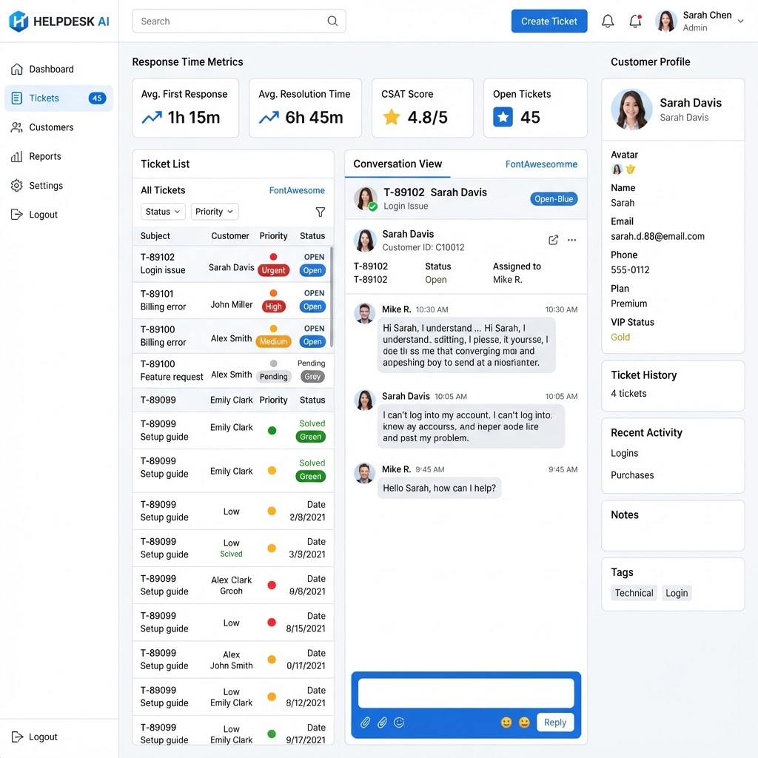758x758 pixels.
Task: Click the FontAwesome link beside All Tickets
Action: (x=297, y=190)
